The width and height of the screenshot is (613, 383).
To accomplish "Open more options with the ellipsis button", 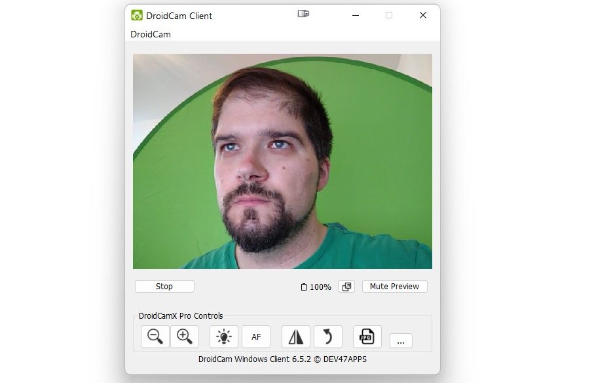I will [x=401, y=341].
